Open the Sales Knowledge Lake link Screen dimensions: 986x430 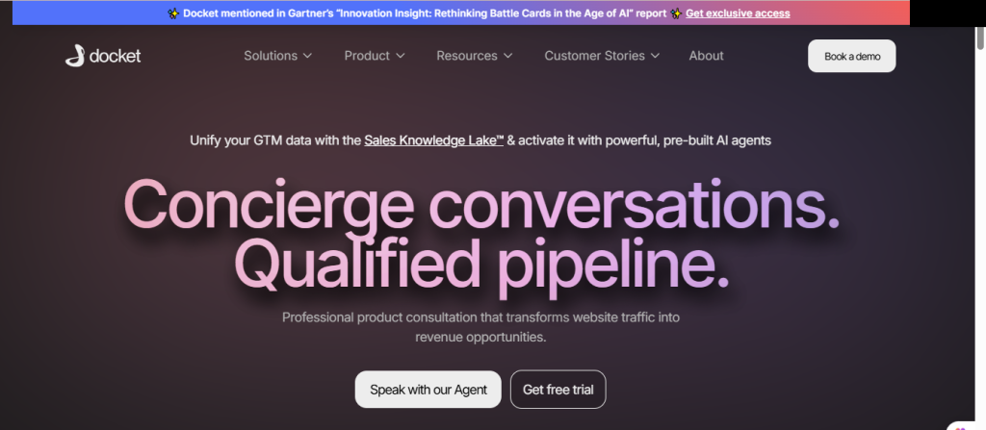433,140
